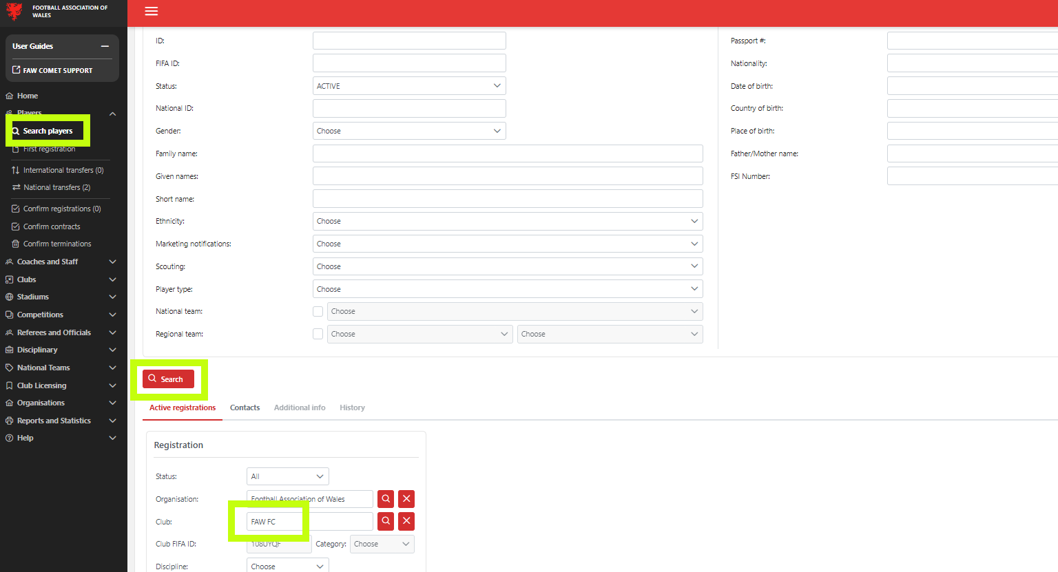Search organisation with magnifier icon
This screenshot has width=1058, height=572.
[386, 499]
